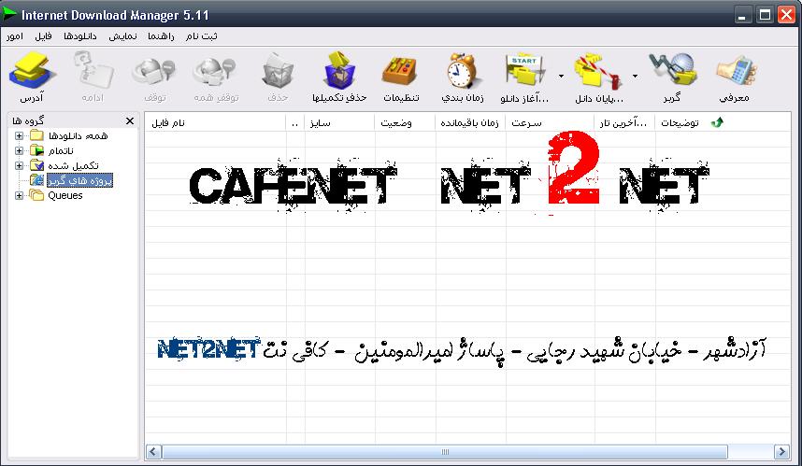Click the green arrow icon in column header

(x=718, y=122)
